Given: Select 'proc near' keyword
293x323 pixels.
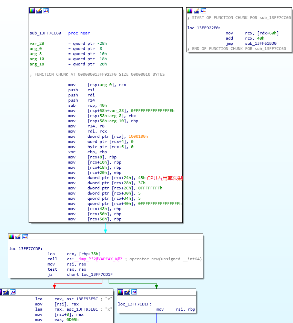Looking at the screenshot, I should click(79, 33).
